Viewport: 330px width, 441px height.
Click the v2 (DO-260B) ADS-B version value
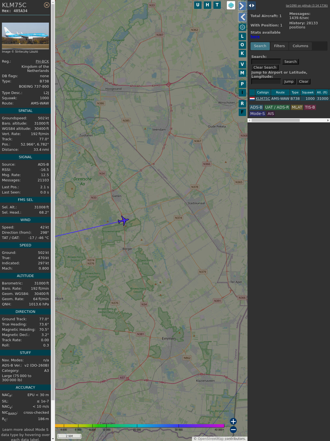tap(37, 365)
